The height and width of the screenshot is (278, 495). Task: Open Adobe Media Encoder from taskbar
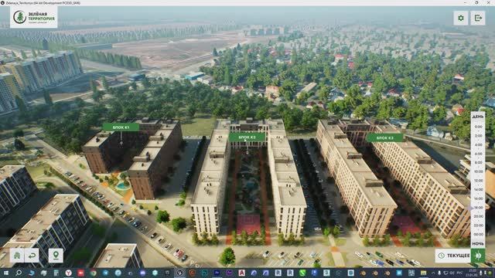pos(229,273)
